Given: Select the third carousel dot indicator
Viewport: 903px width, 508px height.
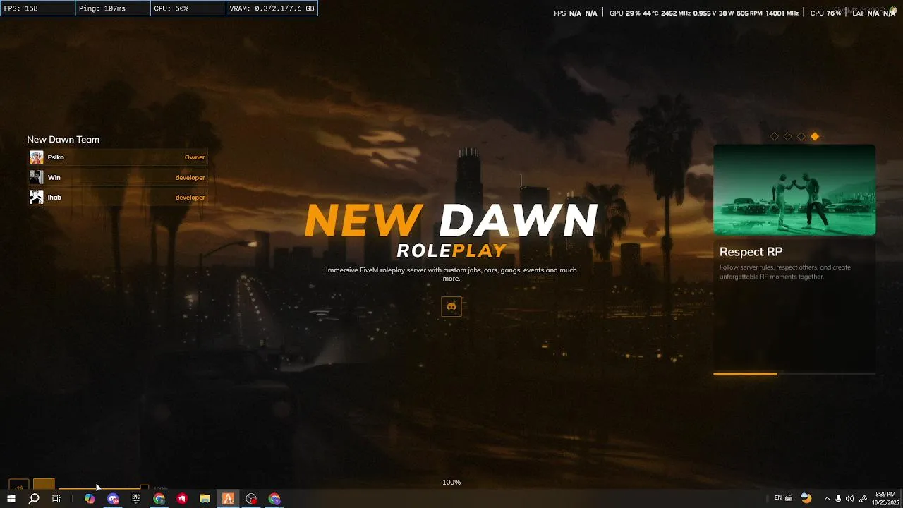Looking at the screenshot, I should point(801,136).
